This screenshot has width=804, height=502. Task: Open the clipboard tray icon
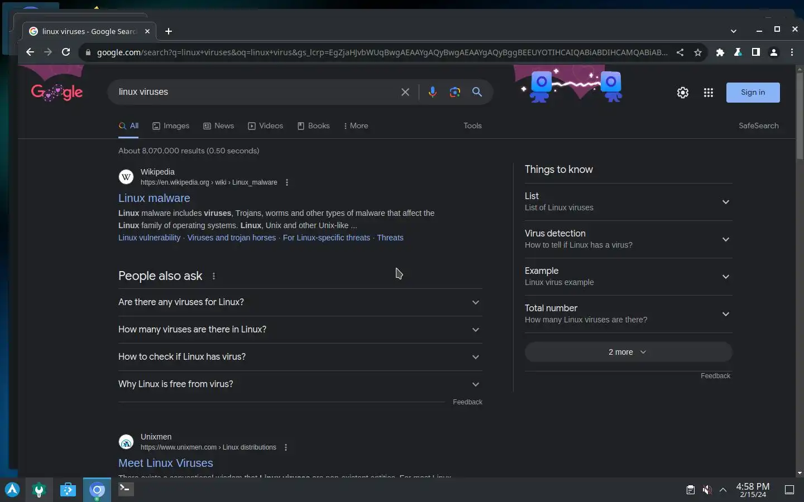tap(691, 490)
